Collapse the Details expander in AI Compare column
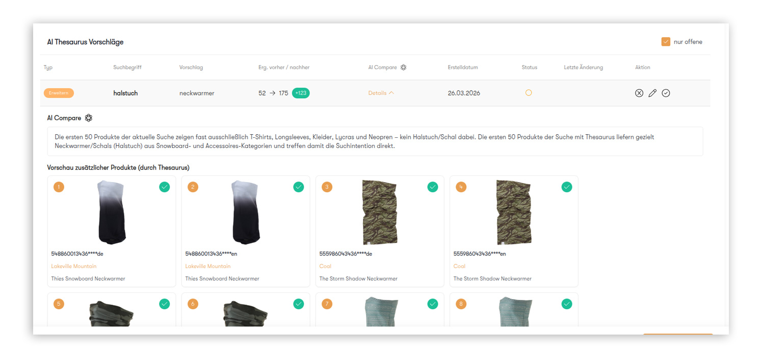Viewport: 762px width, 357px height. coord(381,93)
